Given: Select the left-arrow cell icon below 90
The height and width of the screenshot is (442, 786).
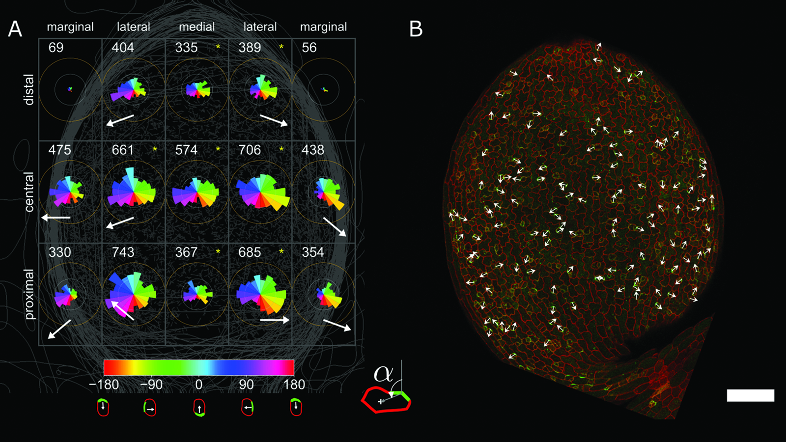Looking at the screenshot, I should 248,408.
